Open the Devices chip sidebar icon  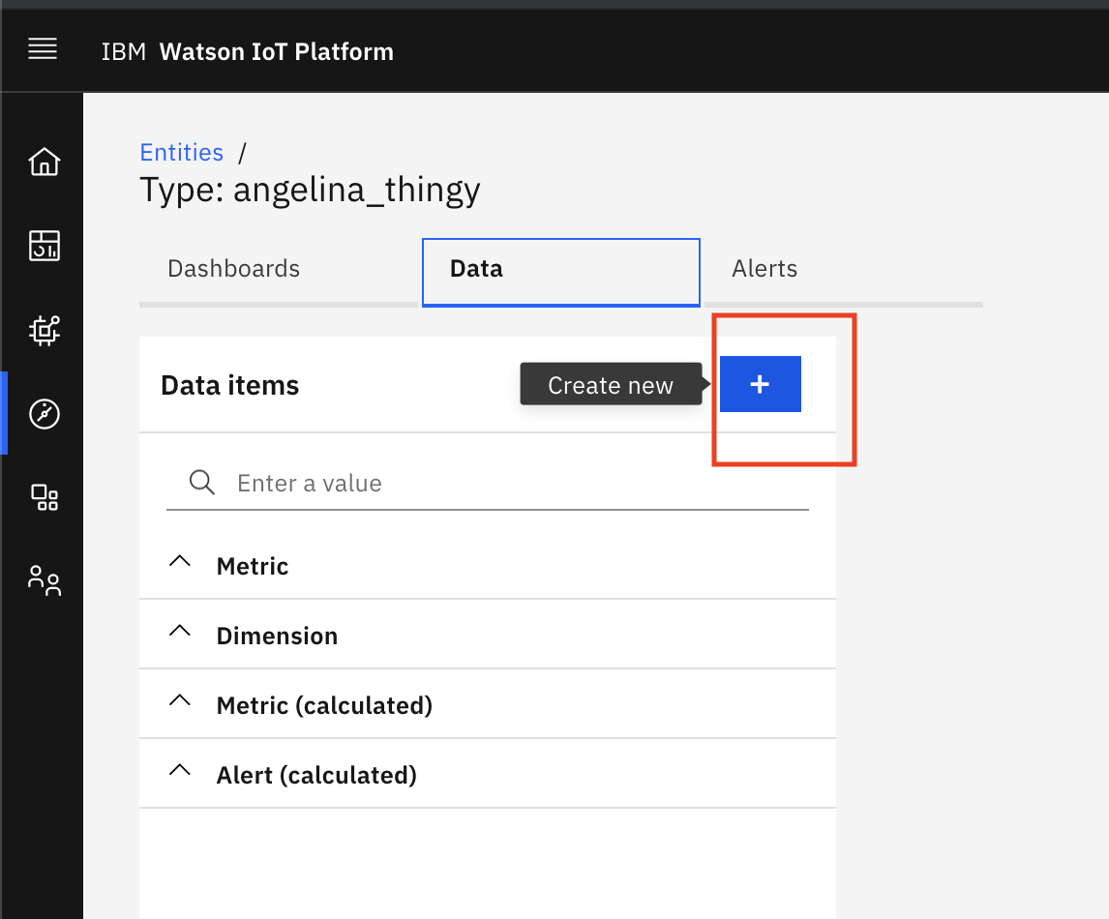[x=44, y=330]
